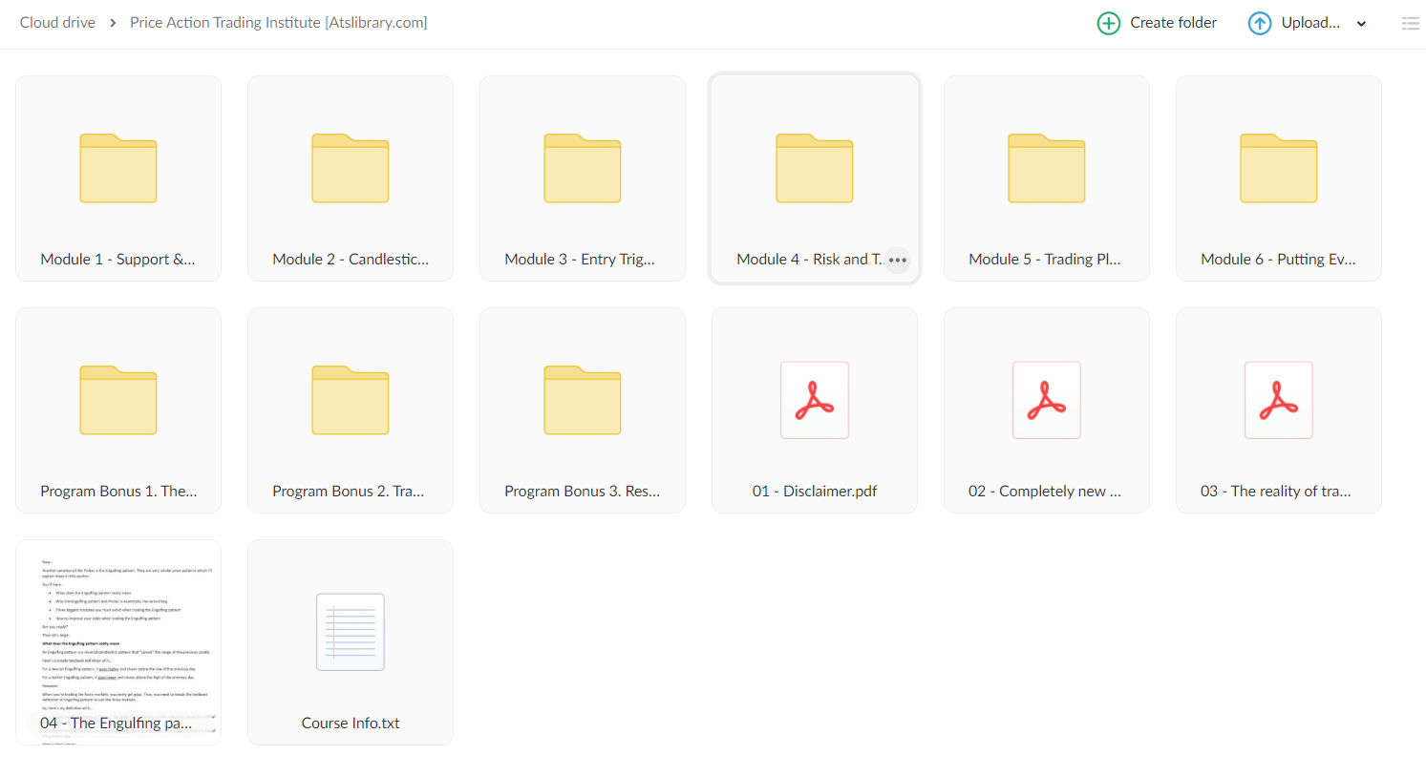Click the three-dot menu on Module 4 folder
1426x776 pixels.
[x=897, y=260]
